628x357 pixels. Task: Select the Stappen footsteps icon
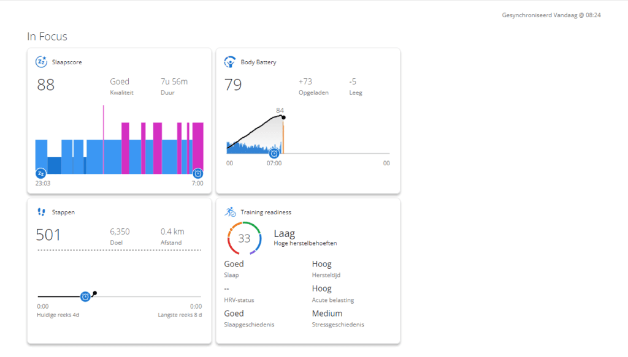pyautogui.click(x=40, y=211)
